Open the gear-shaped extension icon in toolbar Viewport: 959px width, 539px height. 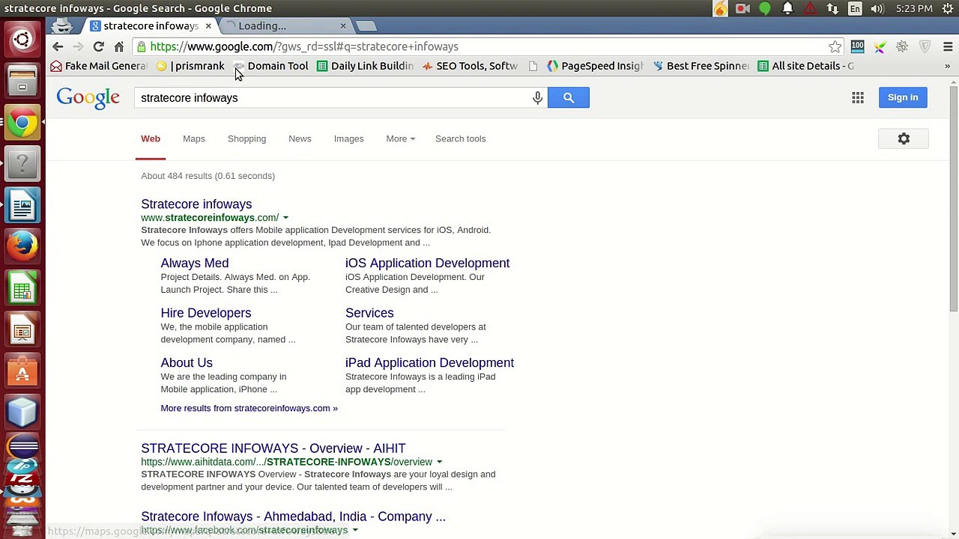coord(902,46)
